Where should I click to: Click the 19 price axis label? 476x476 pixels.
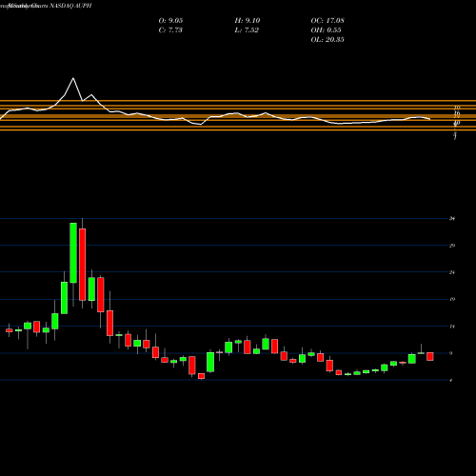[x=452, y=299]
